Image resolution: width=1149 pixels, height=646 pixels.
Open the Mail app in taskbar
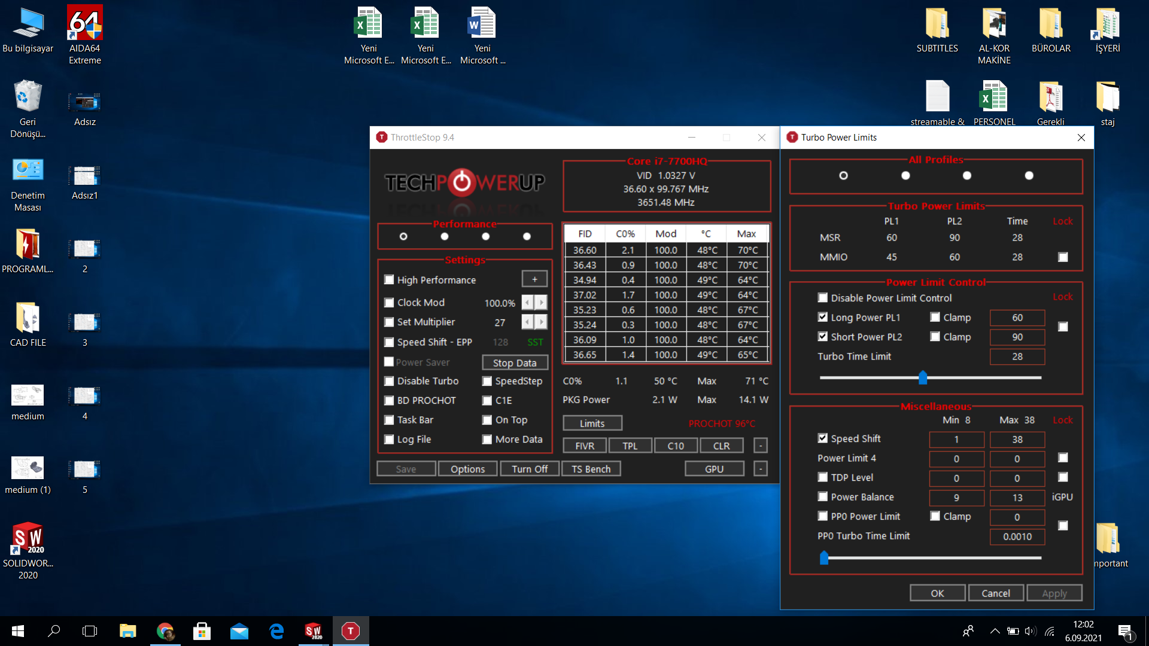coord(239,631)
